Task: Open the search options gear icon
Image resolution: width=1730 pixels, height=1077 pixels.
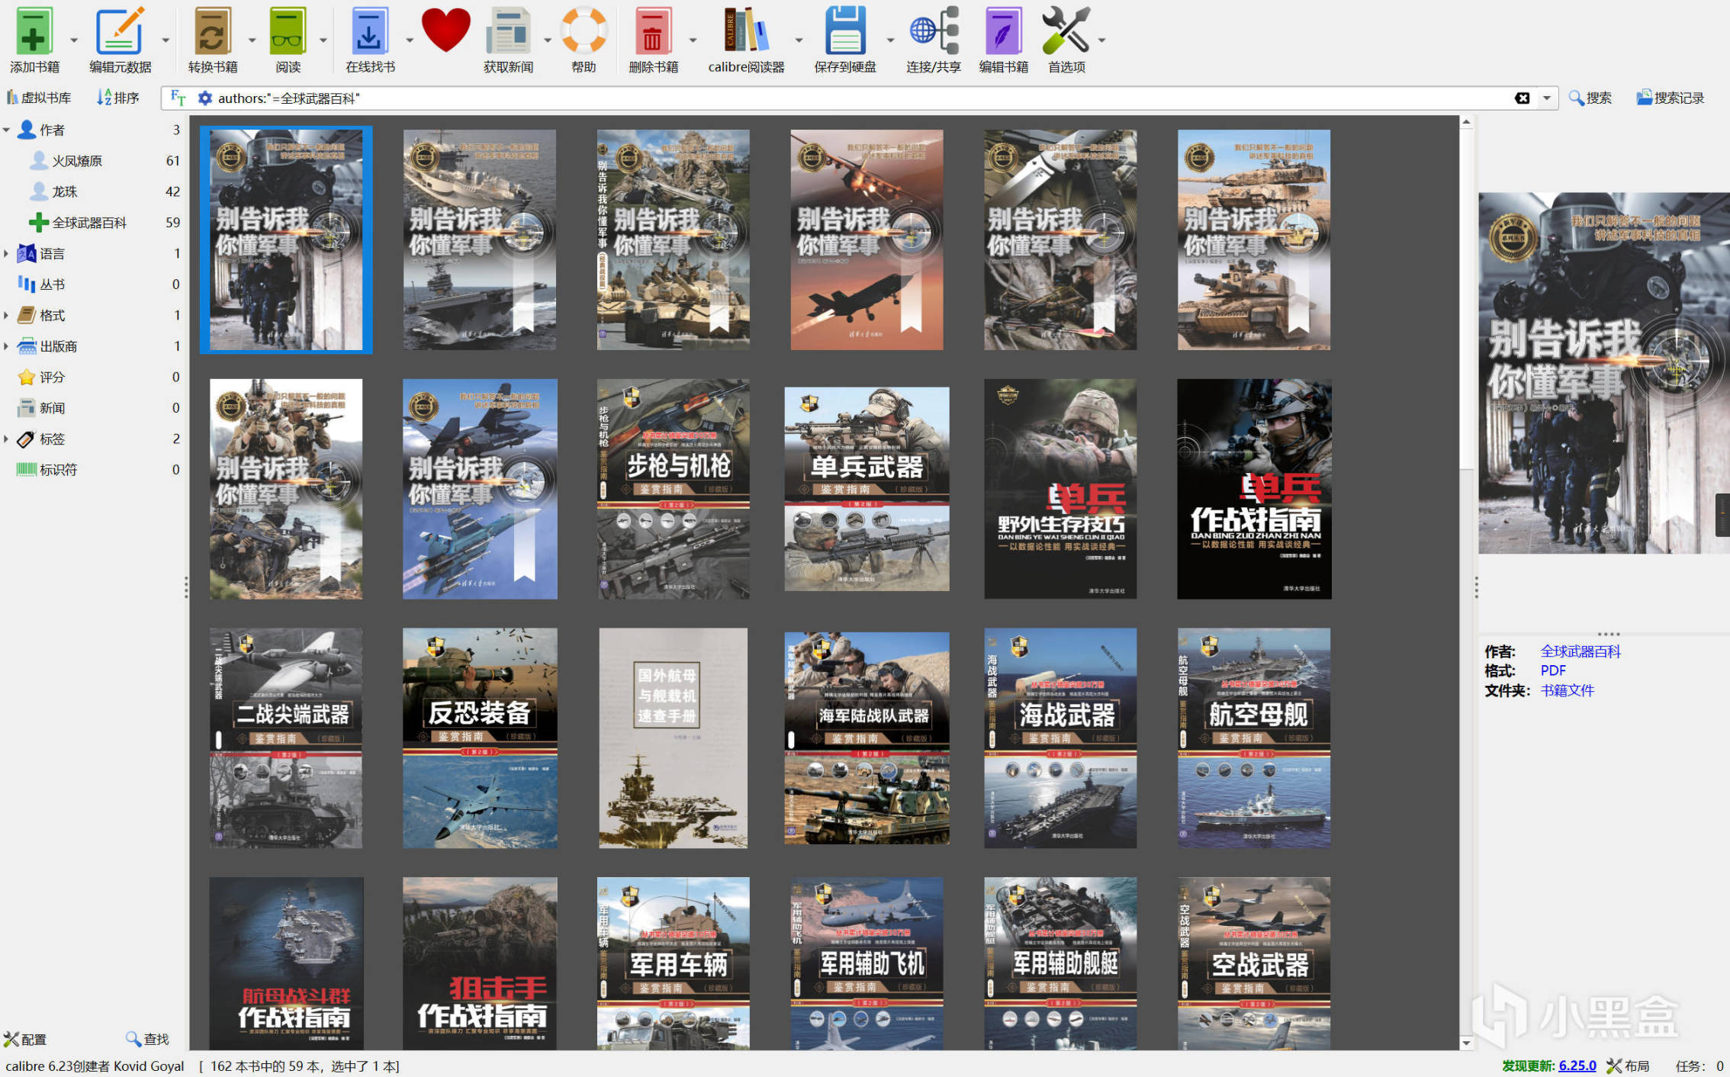Action: click(x=204, y=98)
